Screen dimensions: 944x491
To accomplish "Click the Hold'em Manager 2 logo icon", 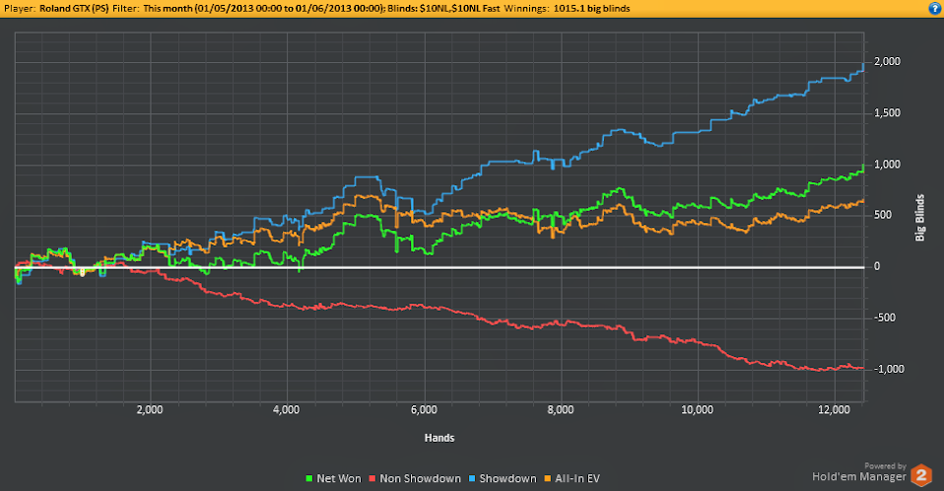I will pyautogui.click(x=921, y=475).
